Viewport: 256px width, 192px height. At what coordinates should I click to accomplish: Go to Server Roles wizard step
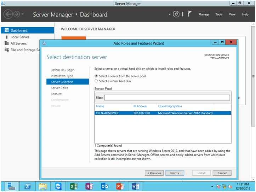coord(59,88)
